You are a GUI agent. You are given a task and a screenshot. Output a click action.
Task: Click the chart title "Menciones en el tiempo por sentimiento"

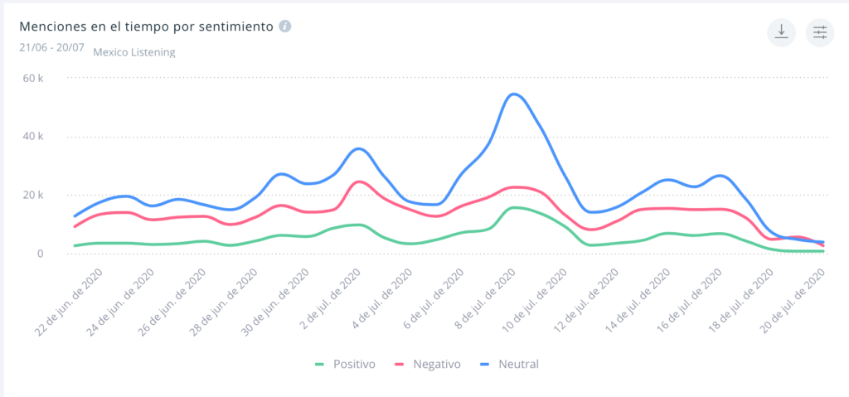tap(146, 26)
